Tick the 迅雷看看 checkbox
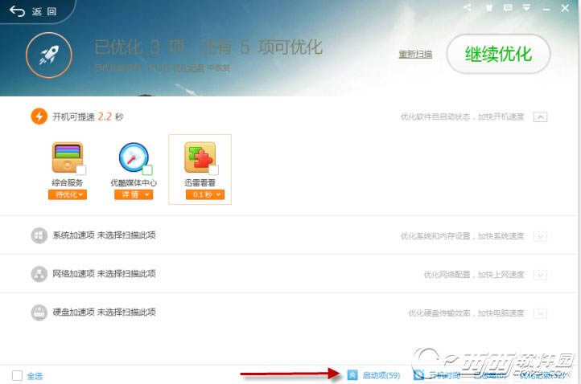The height and width of the screenshot is (384, 581). click(x=214, y=170)
